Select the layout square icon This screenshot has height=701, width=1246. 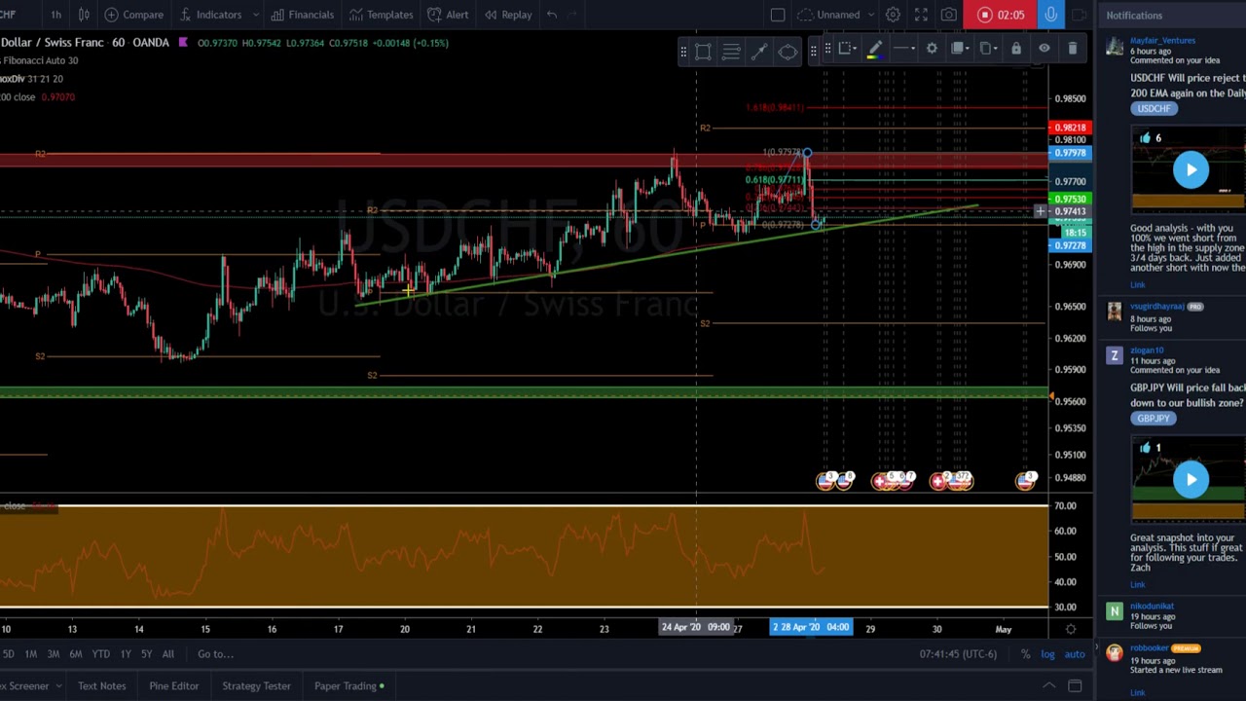(x=778, y=15)
